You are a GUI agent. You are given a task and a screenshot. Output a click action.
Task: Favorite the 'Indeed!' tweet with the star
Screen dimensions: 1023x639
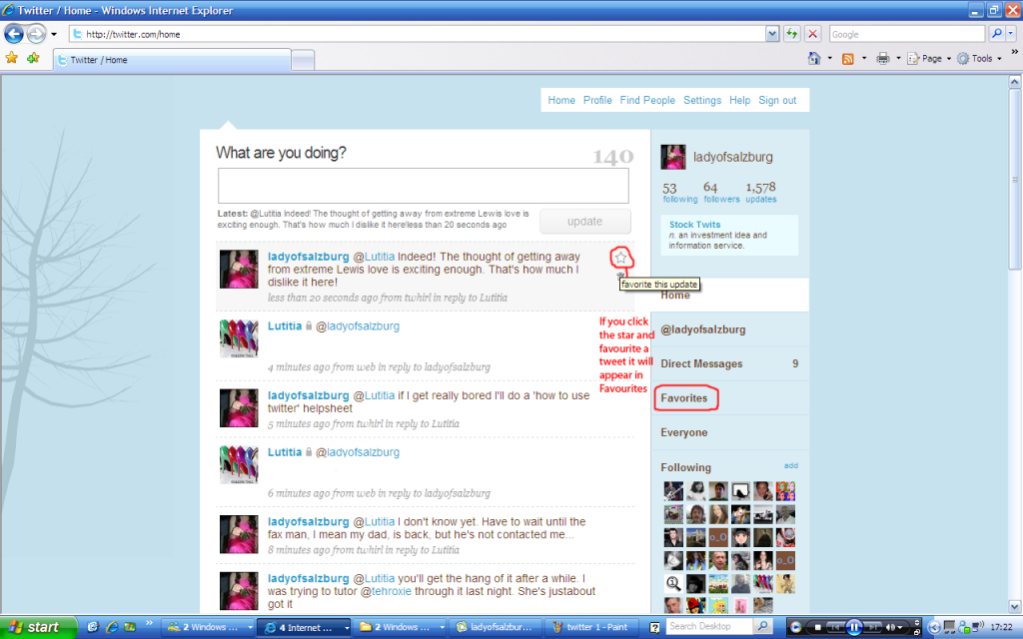click(620, 258)
